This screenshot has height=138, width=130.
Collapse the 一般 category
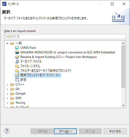7,43
